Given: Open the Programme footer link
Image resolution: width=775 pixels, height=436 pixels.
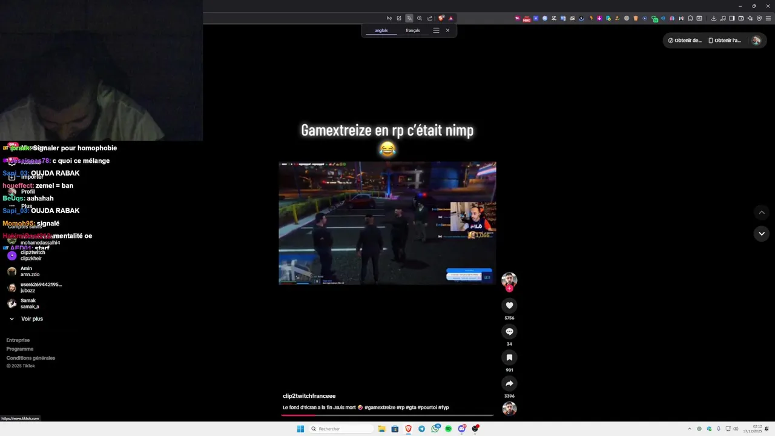Looking at the screenshot, I should click(x=20, y=349).
